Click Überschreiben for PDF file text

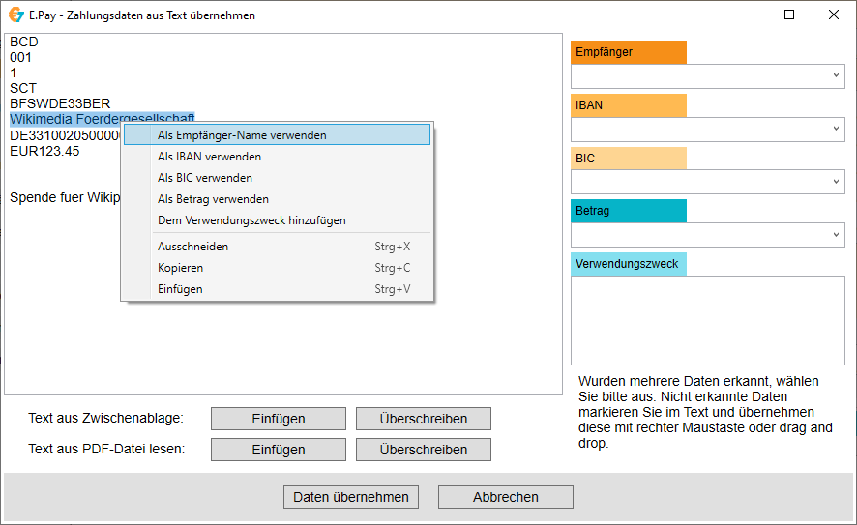point(424,450)
